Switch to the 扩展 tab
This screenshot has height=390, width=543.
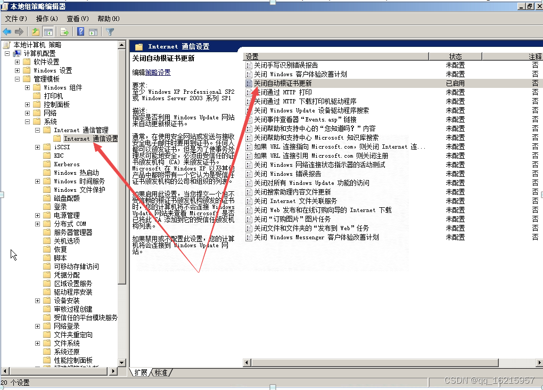tap(141, 372)
